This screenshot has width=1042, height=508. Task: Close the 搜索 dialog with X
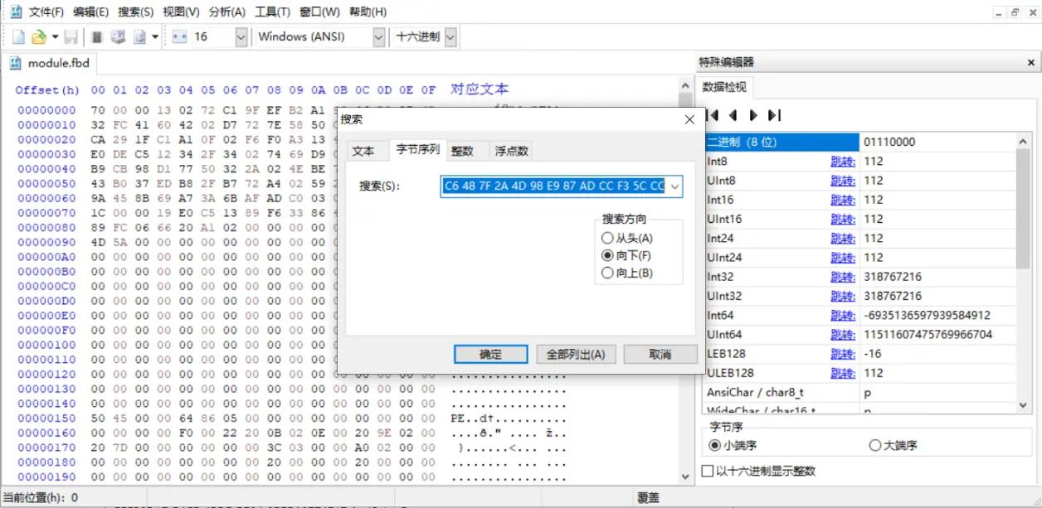point(688,119)
